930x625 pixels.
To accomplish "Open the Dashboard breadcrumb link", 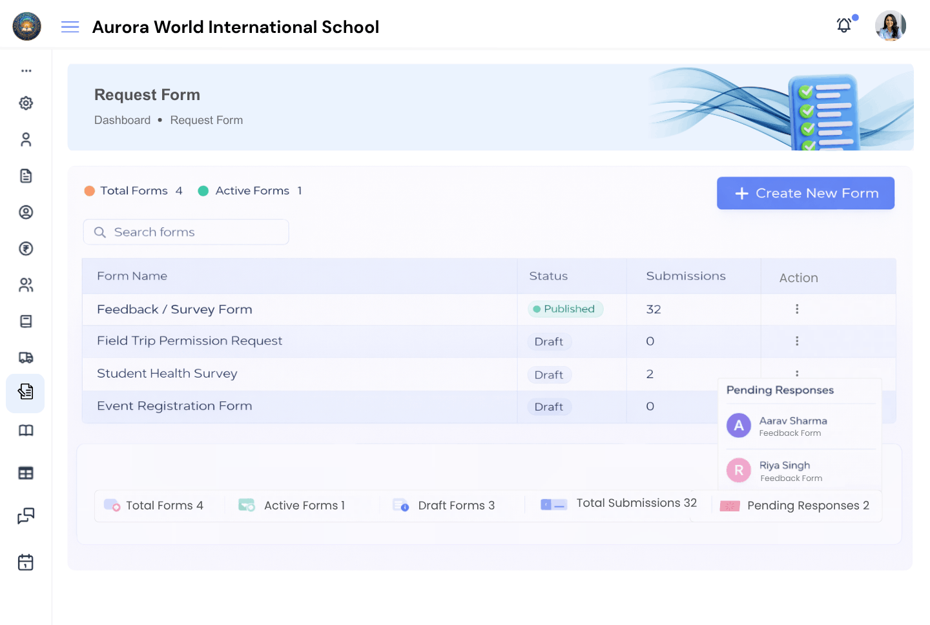I will click(x=122, y=120).
